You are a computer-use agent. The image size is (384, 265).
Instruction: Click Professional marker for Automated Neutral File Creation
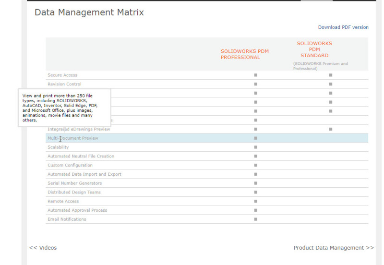click(256, 156)
